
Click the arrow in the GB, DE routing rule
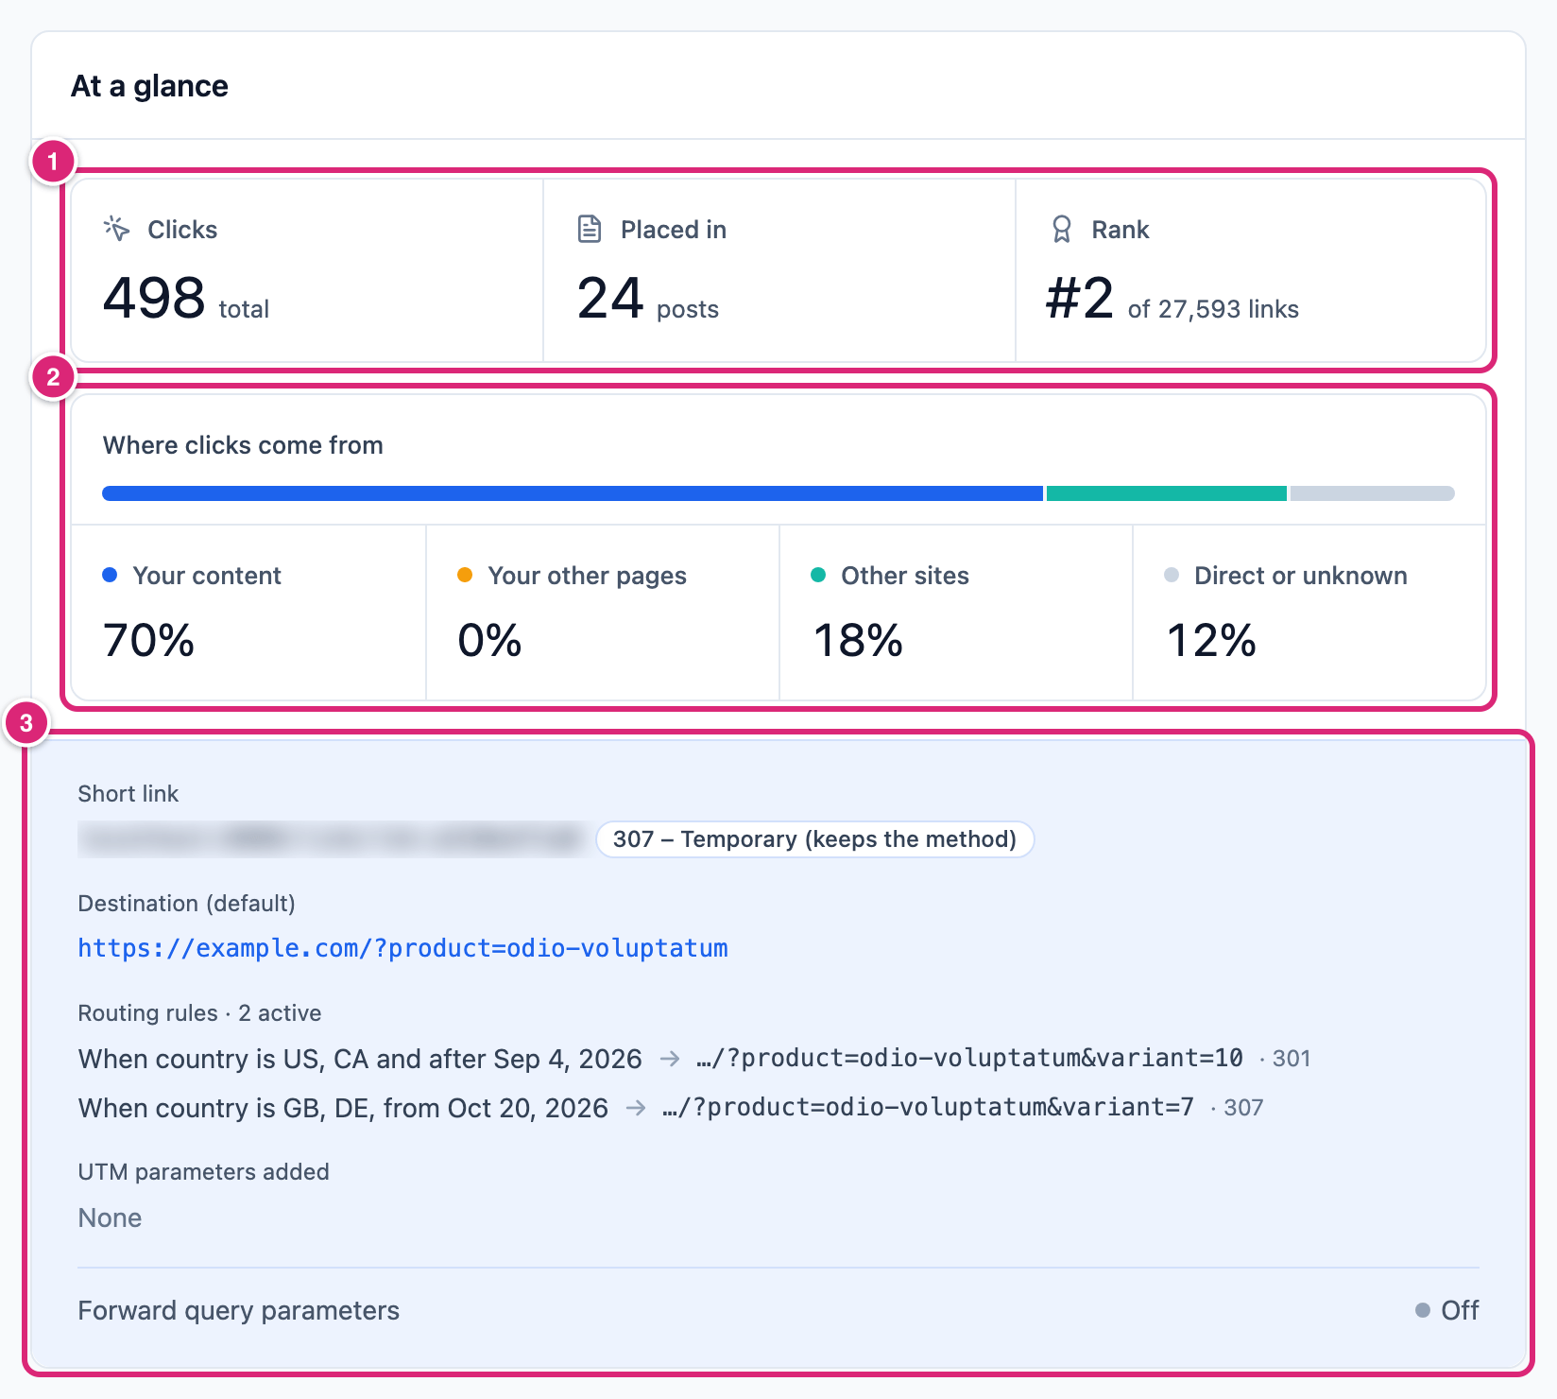pos(636,1108)
